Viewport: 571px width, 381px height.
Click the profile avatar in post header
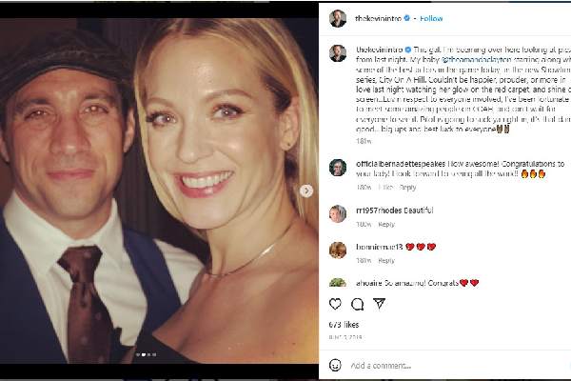tap(337, 18)
